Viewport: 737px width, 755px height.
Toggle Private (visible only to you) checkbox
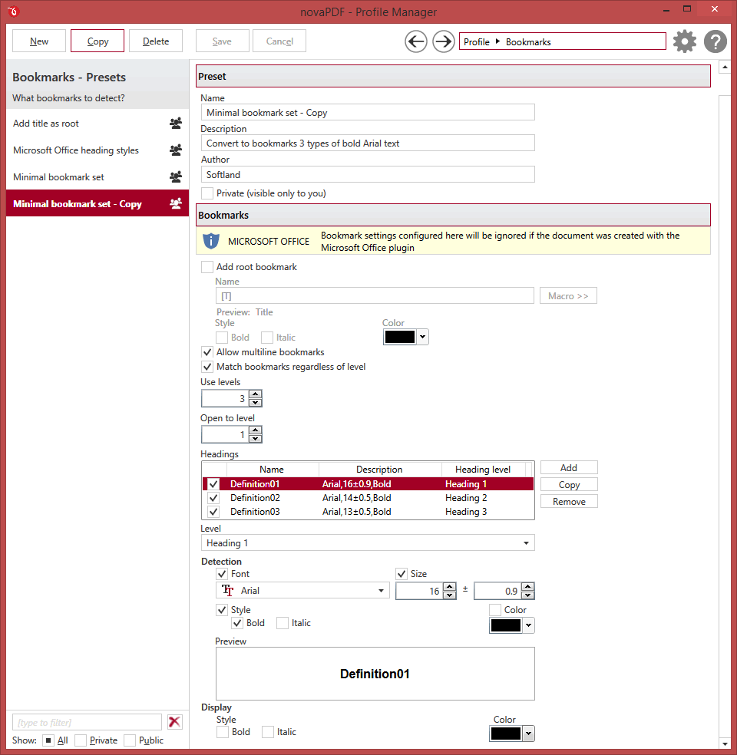(207, 193)
